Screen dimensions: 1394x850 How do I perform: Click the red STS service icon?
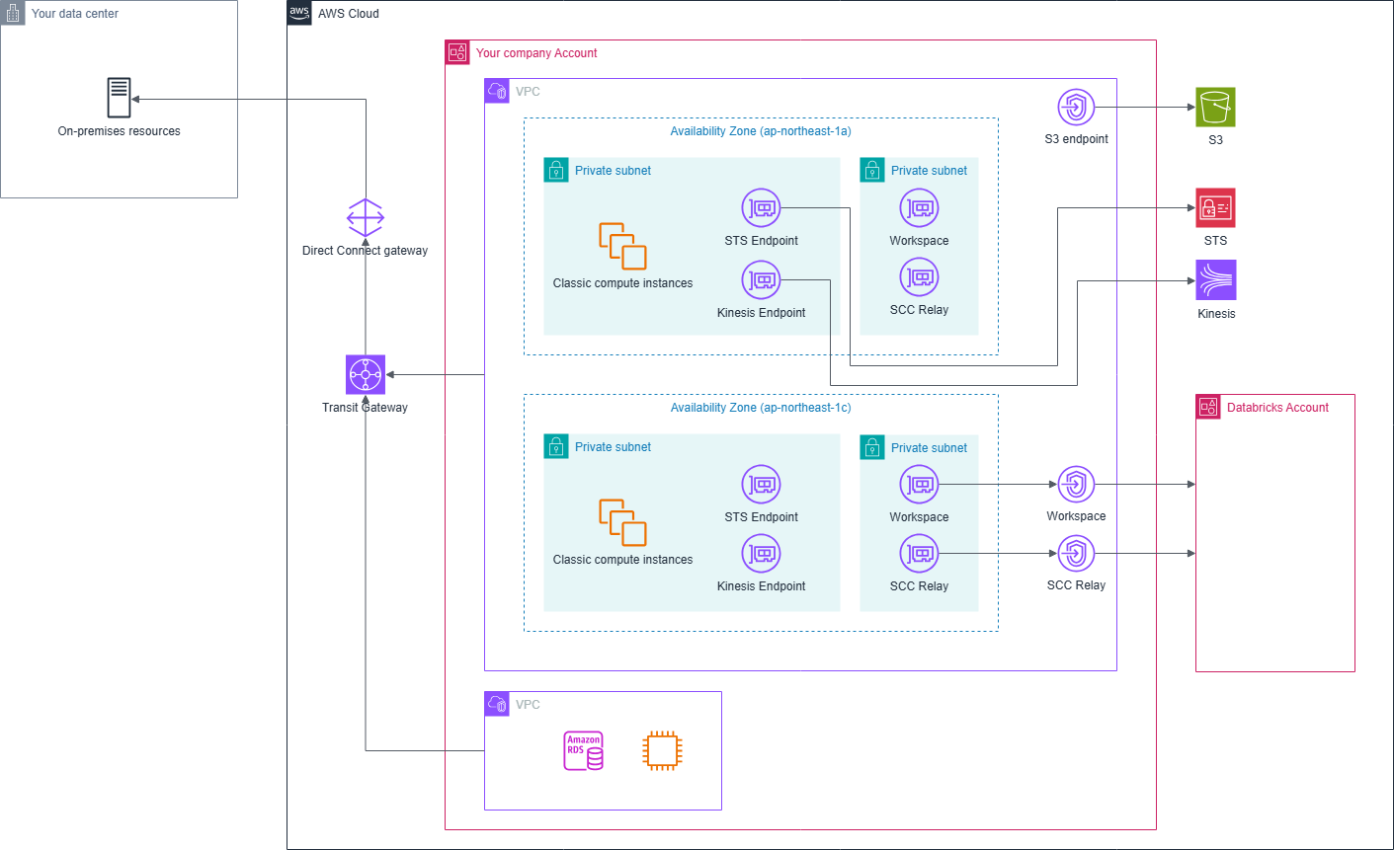tap(1215, 208)
